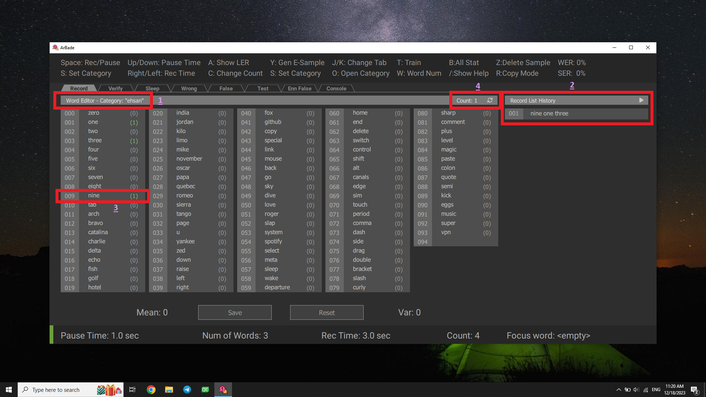The image size is (706, 397).
Task: Open the Console tab
Action: [336, 89]
